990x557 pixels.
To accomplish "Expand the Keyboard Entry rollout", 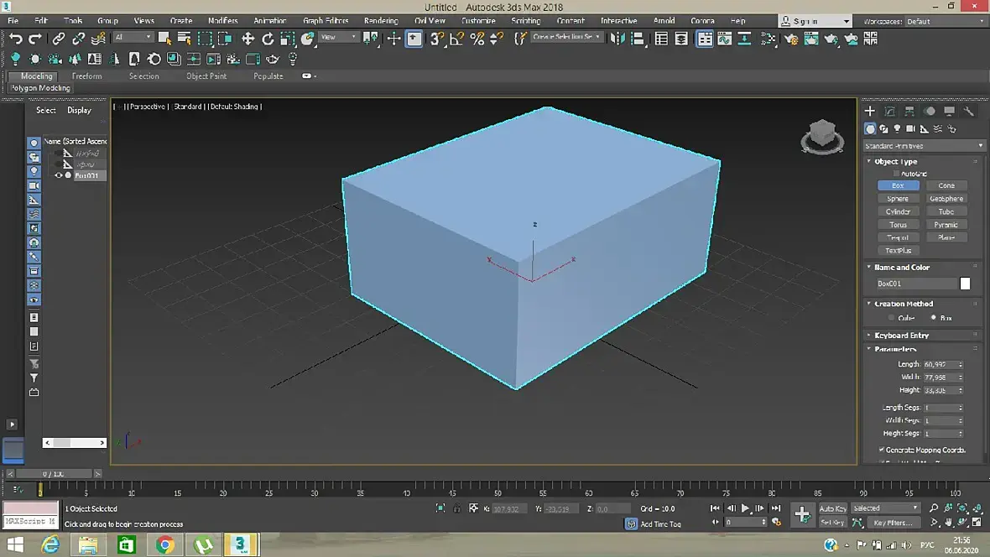I will [x=869, y=336].
